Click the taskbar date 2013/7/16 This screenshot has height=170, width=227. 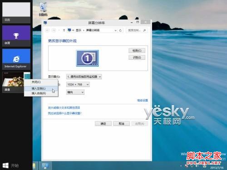click(x=217, y=167)
